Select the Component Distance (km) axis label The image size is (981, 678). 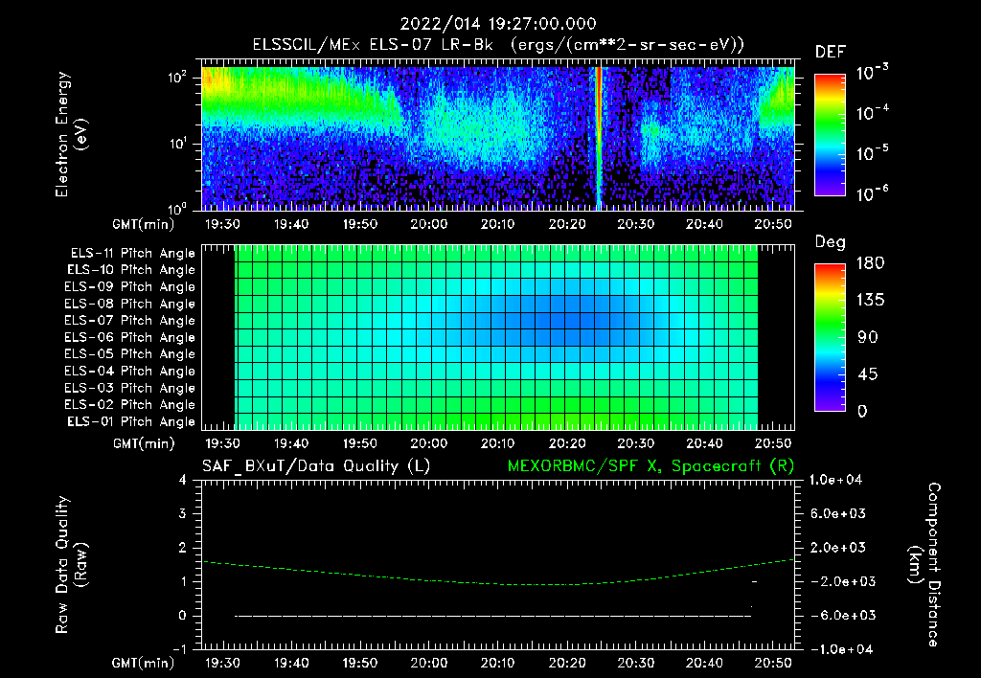(924, 565)
